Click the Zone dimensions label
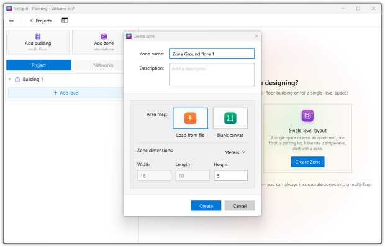Viewport: 385px width, 247px height. (155, 151)
